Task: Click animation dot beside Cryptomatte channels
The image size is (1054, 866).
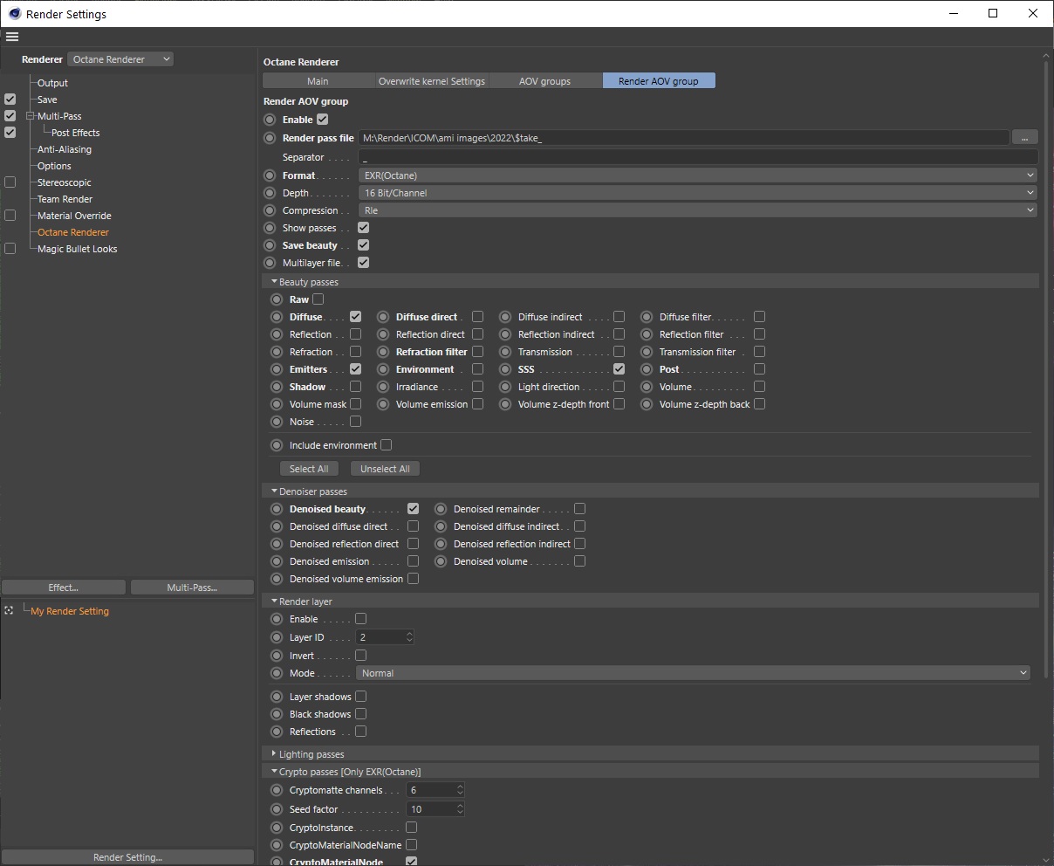Action: pos(277,790)
